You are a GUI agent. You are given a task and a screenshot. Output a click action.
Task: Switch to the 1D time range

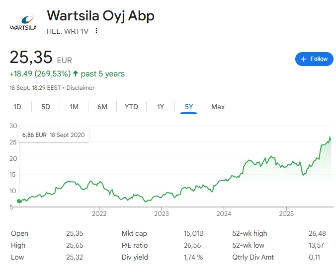(x=17, y=107)
